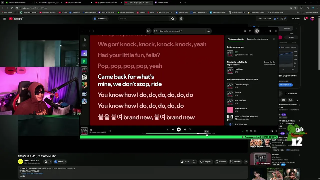Open Spotify profile avatar menu

pos(257,31)
